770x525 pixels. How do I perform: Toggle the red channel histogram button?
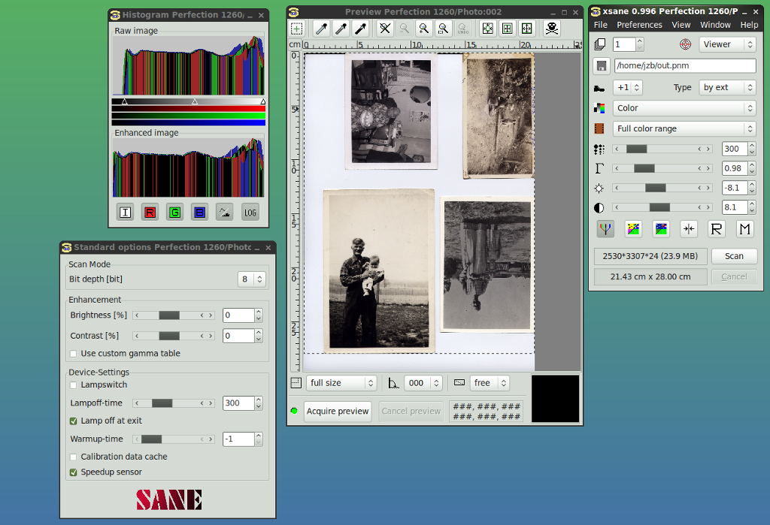[150, 213]
